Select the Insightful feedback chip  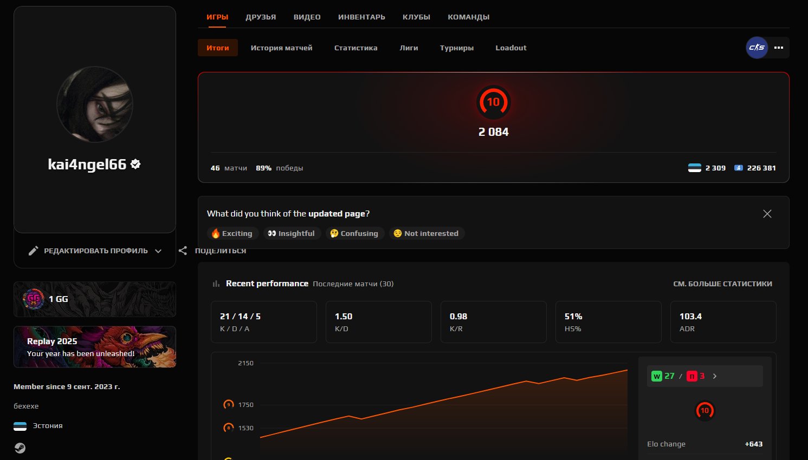pyautogui.click(x=292, y=233)
